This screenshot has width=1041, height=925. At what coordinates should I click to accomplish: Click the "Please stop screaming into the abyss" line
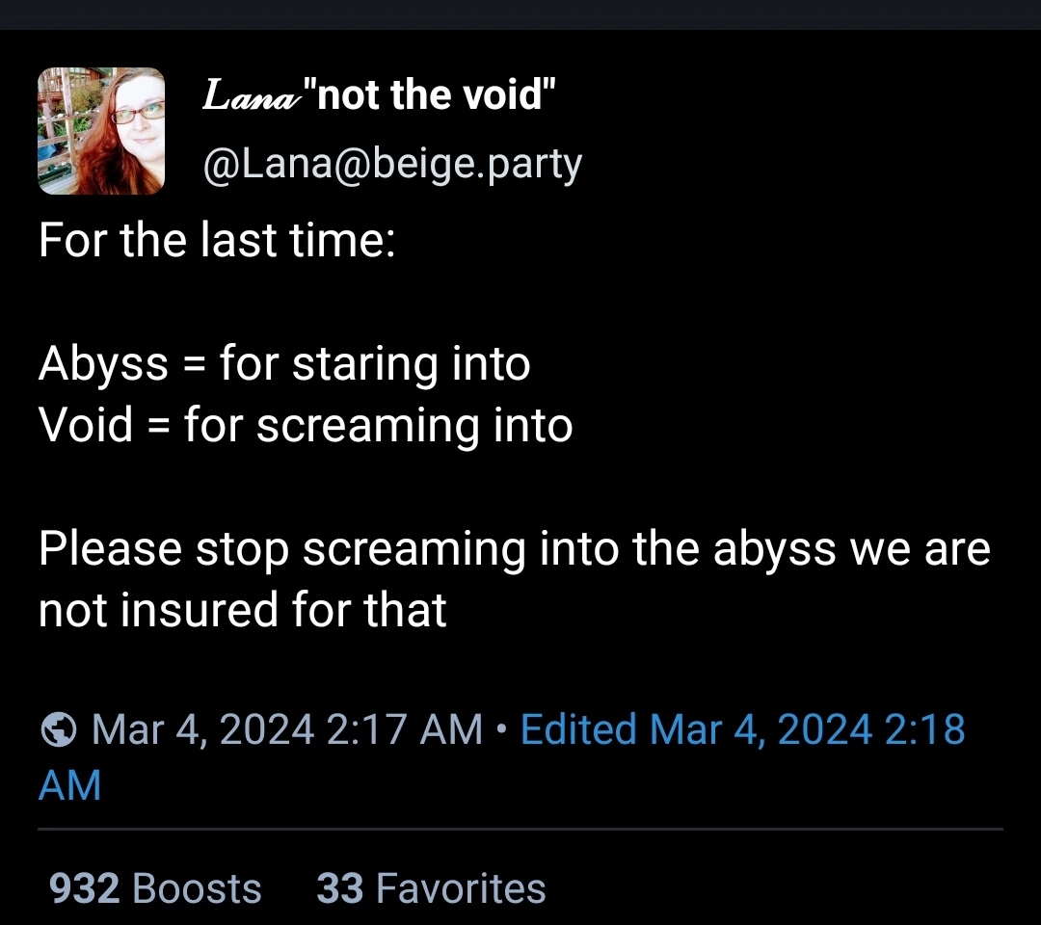click(x=514, y=549)
